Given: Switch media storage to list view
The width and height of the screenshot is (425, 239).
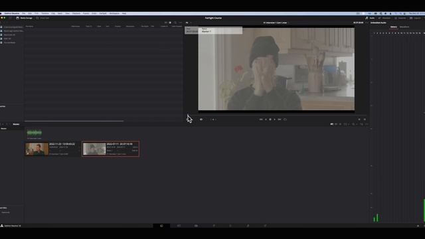Looking at the screenshot, I should point(170,23).
